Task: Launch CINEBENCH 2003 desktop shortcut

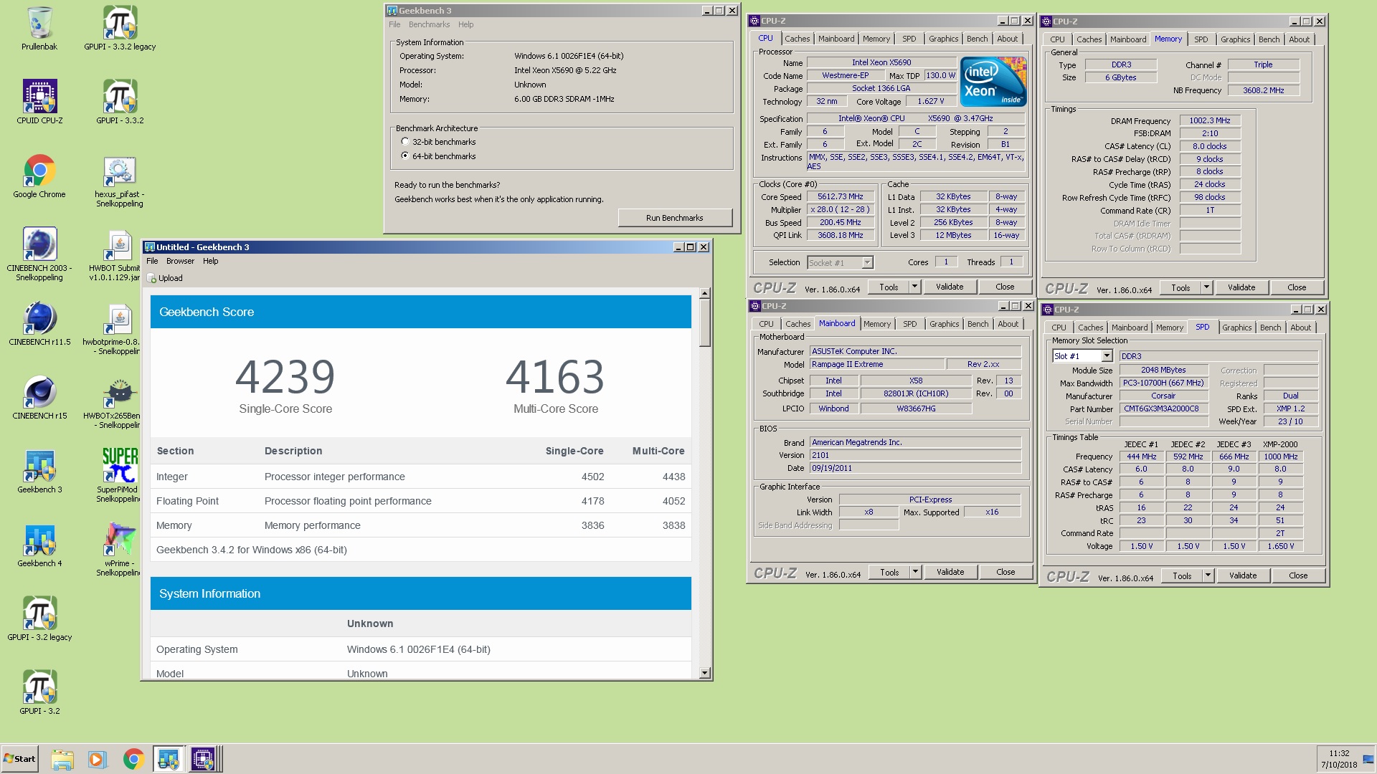Action: (39, 254)
